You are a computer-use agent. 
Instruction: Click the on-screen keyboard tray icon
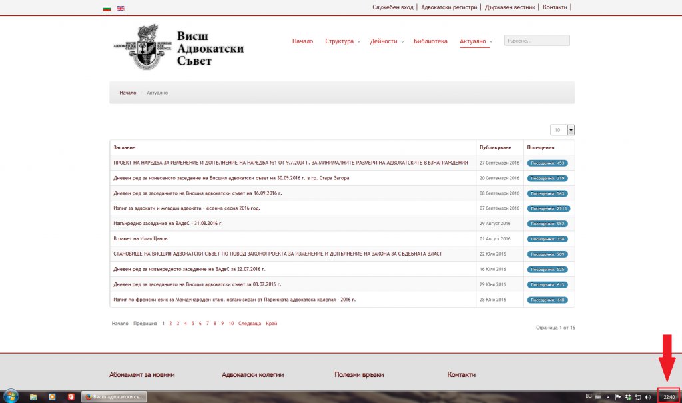click(x=598, y=397)
